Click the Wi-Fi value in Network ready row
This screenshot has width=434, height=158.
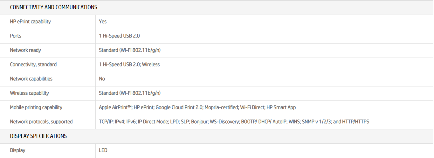(130, 50)
